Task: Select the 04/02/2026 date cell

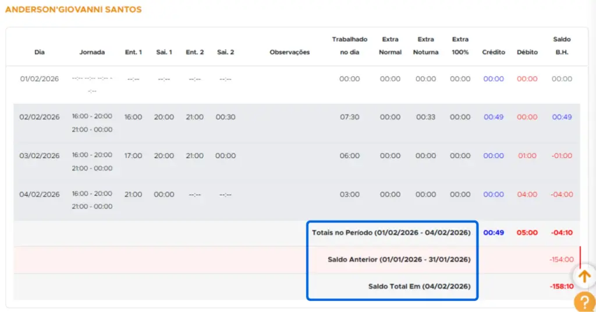Action: click(x=40, y=195)
